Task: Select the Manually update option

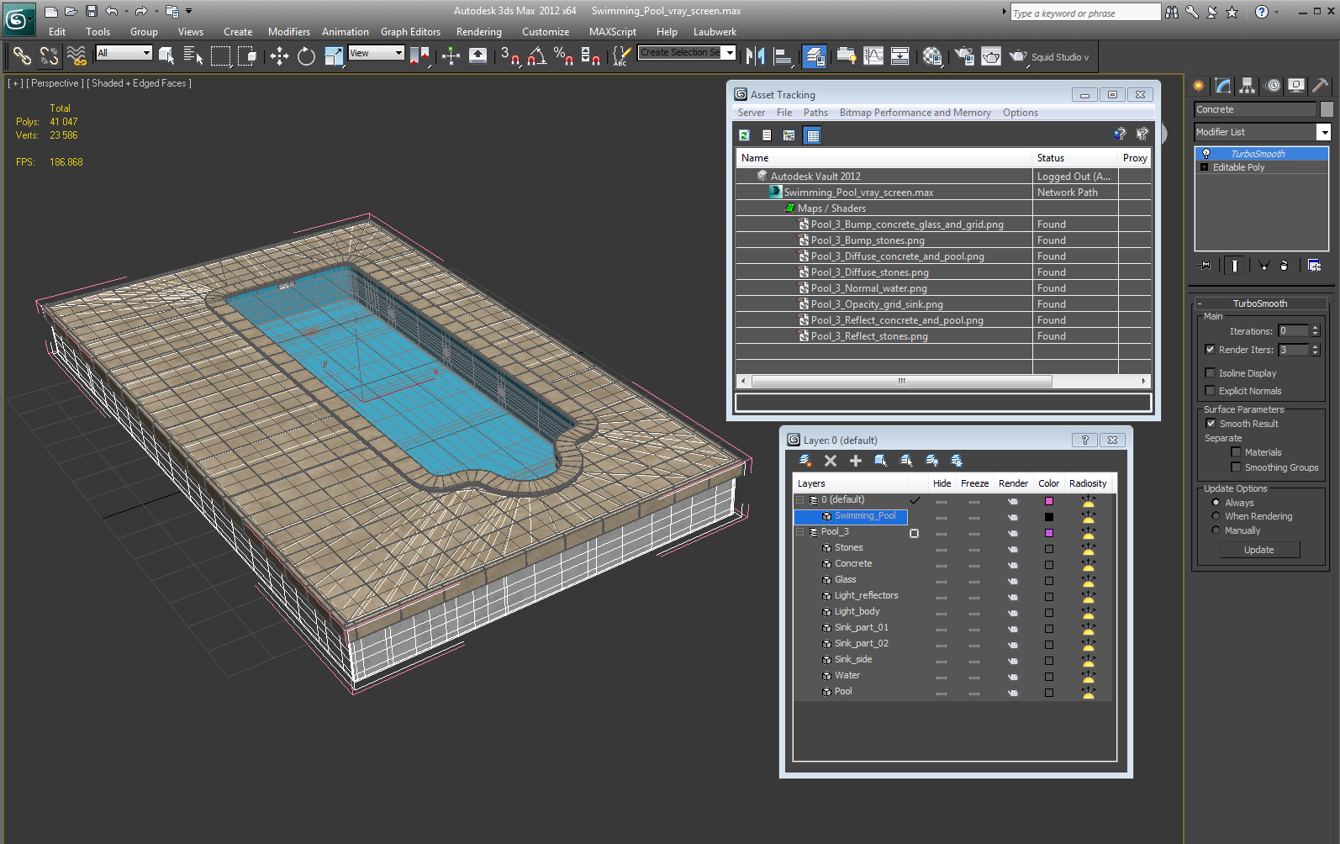Action: 1216,530
